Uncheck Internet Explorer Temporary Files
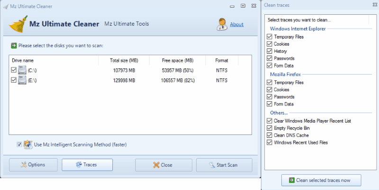379x190 pixels. 269,37
